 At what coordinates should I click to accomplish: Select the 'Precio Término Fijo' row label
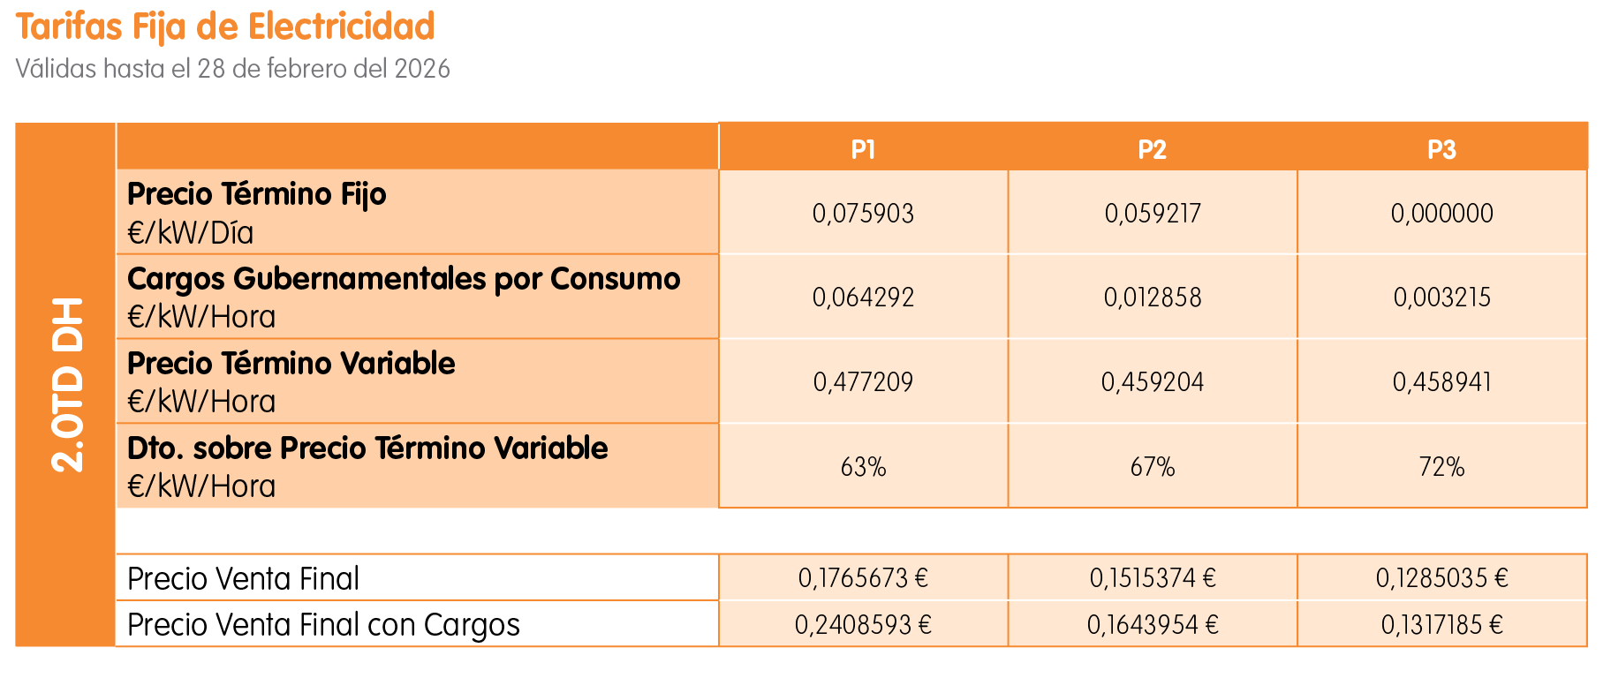[x=257, y=194]
